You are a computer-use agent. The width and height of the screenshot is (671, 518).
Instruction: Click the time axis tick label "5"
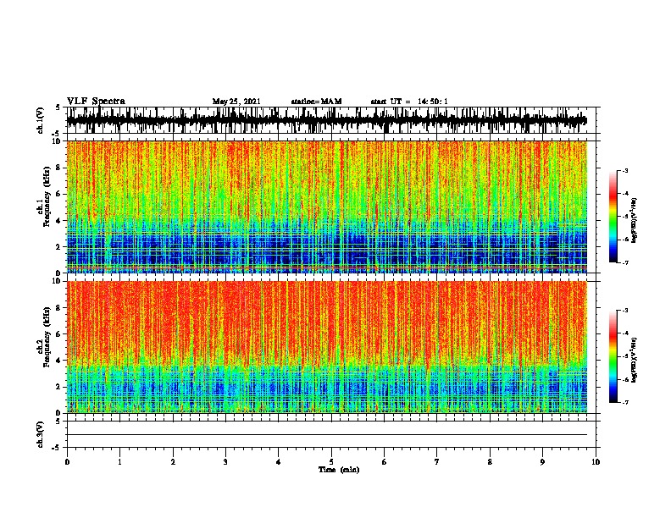coord(331,462)
